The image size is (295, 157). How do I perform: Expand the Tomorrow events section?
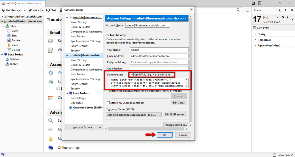tap(255, 40)
